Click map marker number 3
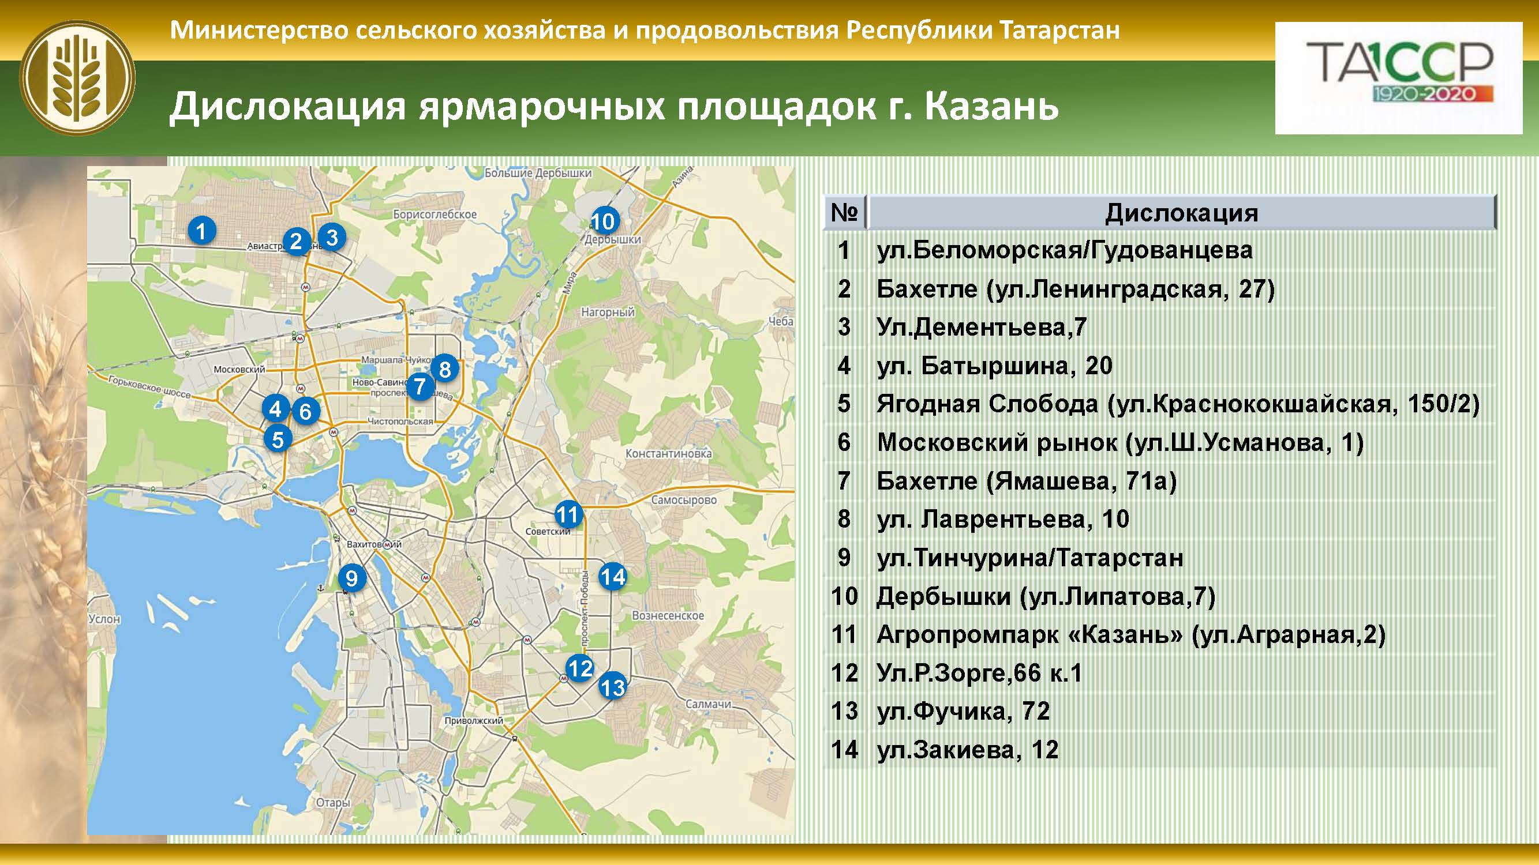Image resolution: width=1539 pixels, height=865 pixels. (x=332, y=237)
